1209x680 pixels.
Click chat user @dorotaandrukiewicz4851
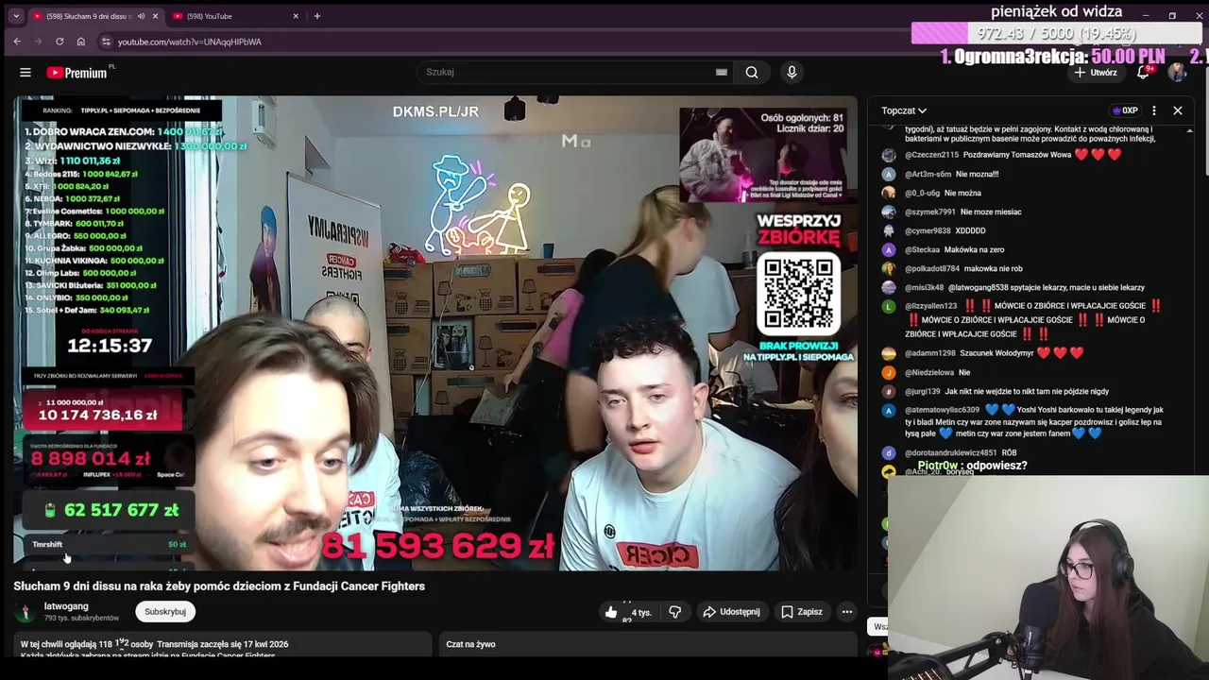tap(950, 453)
